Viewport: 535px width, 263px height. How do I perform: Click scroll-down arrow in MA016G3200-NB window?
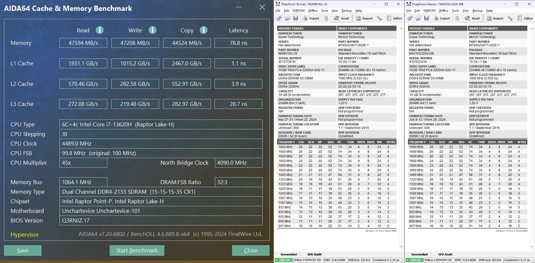pos(532,247)
